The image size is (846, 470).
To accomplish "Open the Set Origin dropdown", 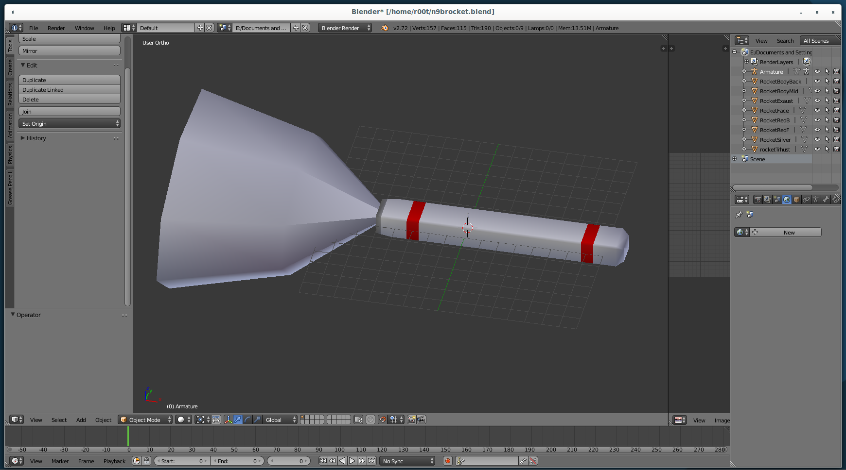I will pos(70,124).
